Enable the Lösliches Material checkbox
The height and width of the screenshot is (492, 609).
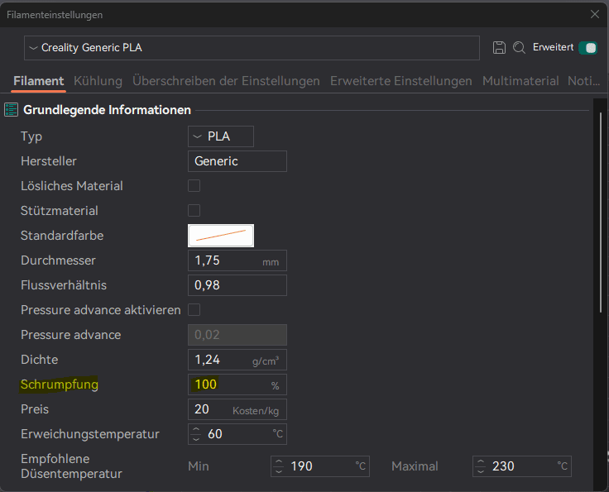point(194,186)
